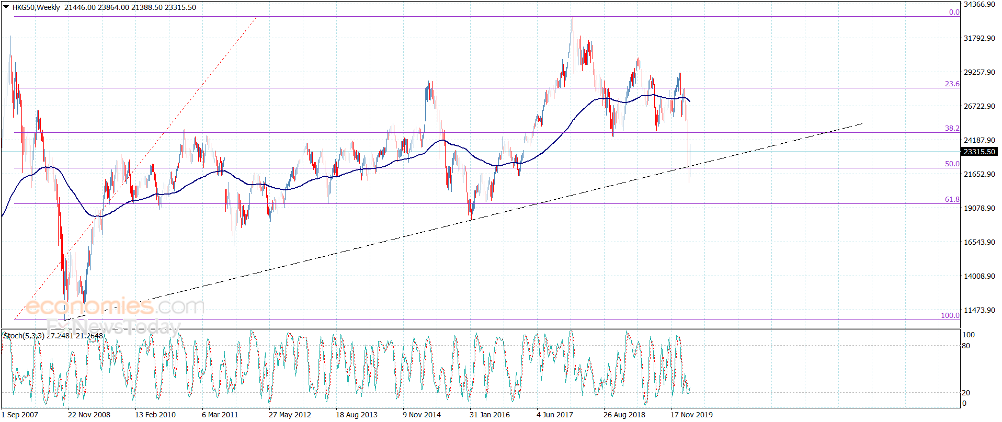Screen dimensions: 1002x422
Task: Click the 14008.90 price axis value
Action: (x=980, y=276)
